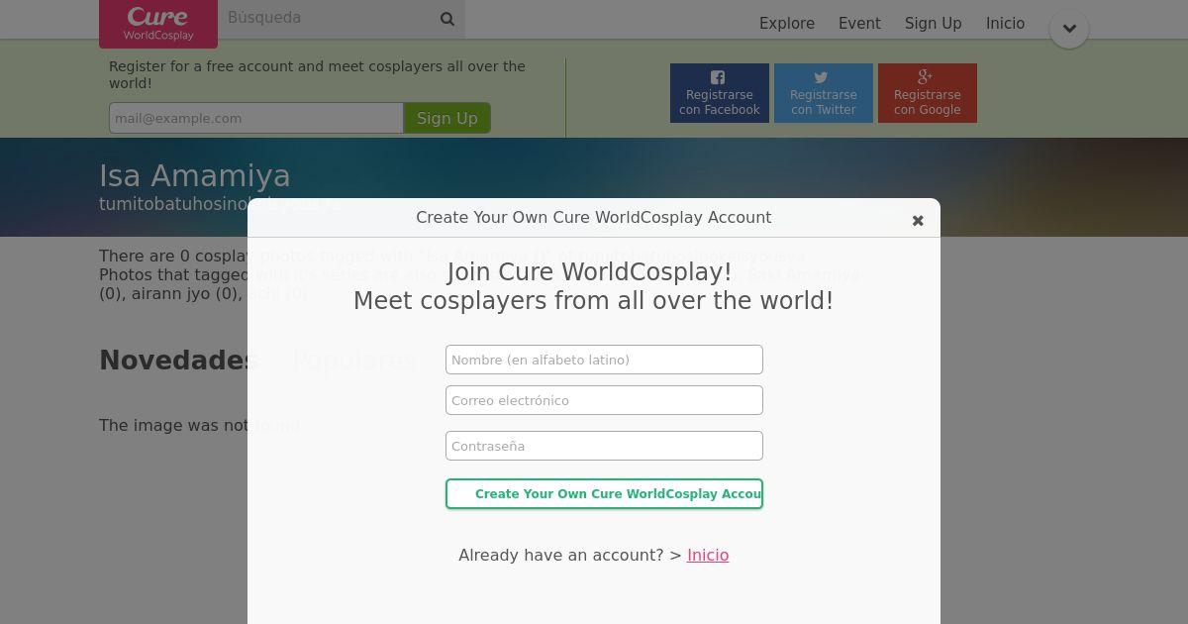Go to Sign Up in top navigation
The image size is (1188, 624).
tap(933, 24)
